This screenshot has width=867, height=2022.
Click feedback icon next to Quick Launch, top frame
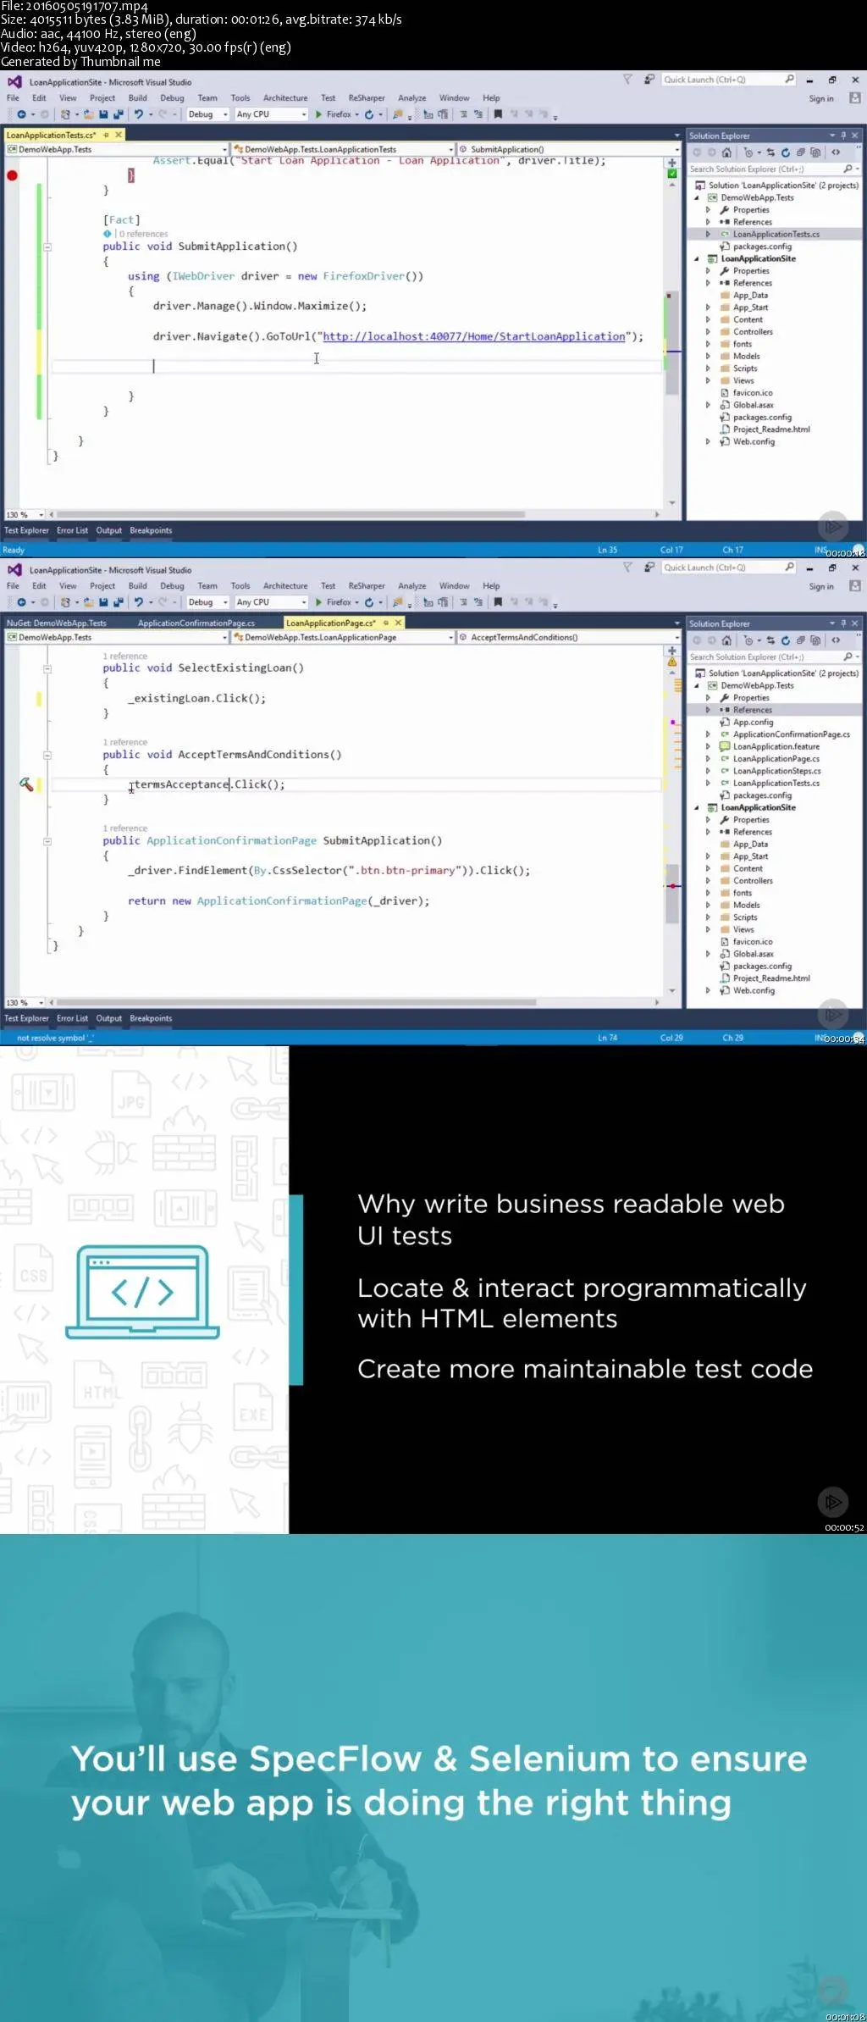tap(649, 80)
